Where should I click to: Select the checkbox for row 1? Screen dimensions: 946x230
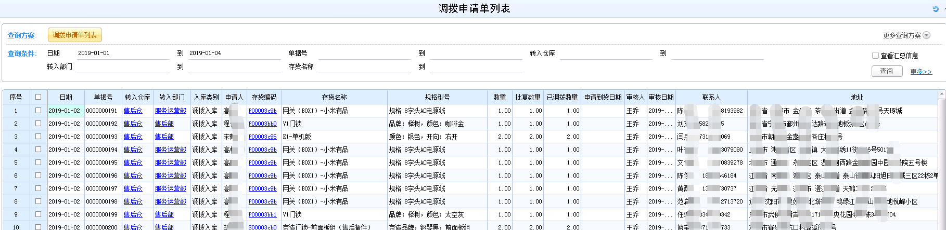[38, 111]
